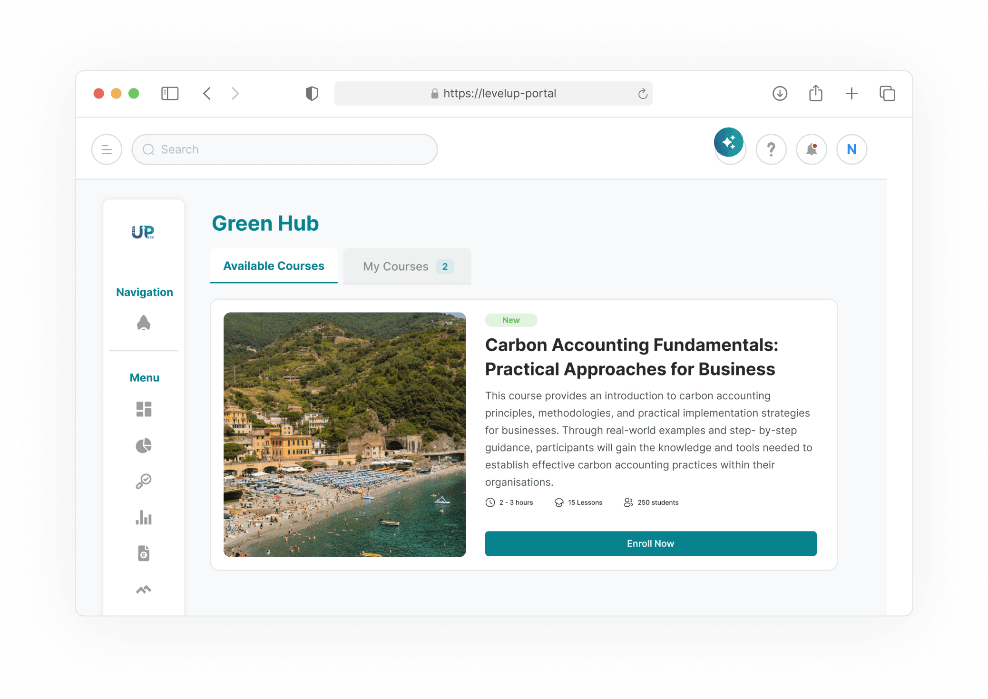Click the key-shaped icon in sidebar
This screenshot has width=988, height=699.
click(x=144, y=482)
